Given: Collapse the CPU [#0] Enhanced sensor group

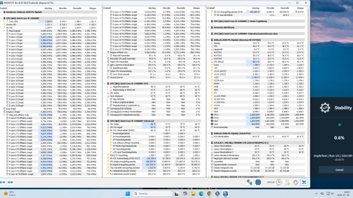Looking at the screenshot, I should pos(105,121).
